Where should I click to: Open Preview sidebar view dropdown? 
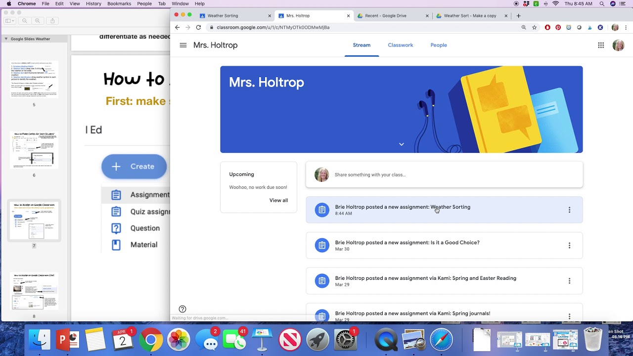[10, 21]
